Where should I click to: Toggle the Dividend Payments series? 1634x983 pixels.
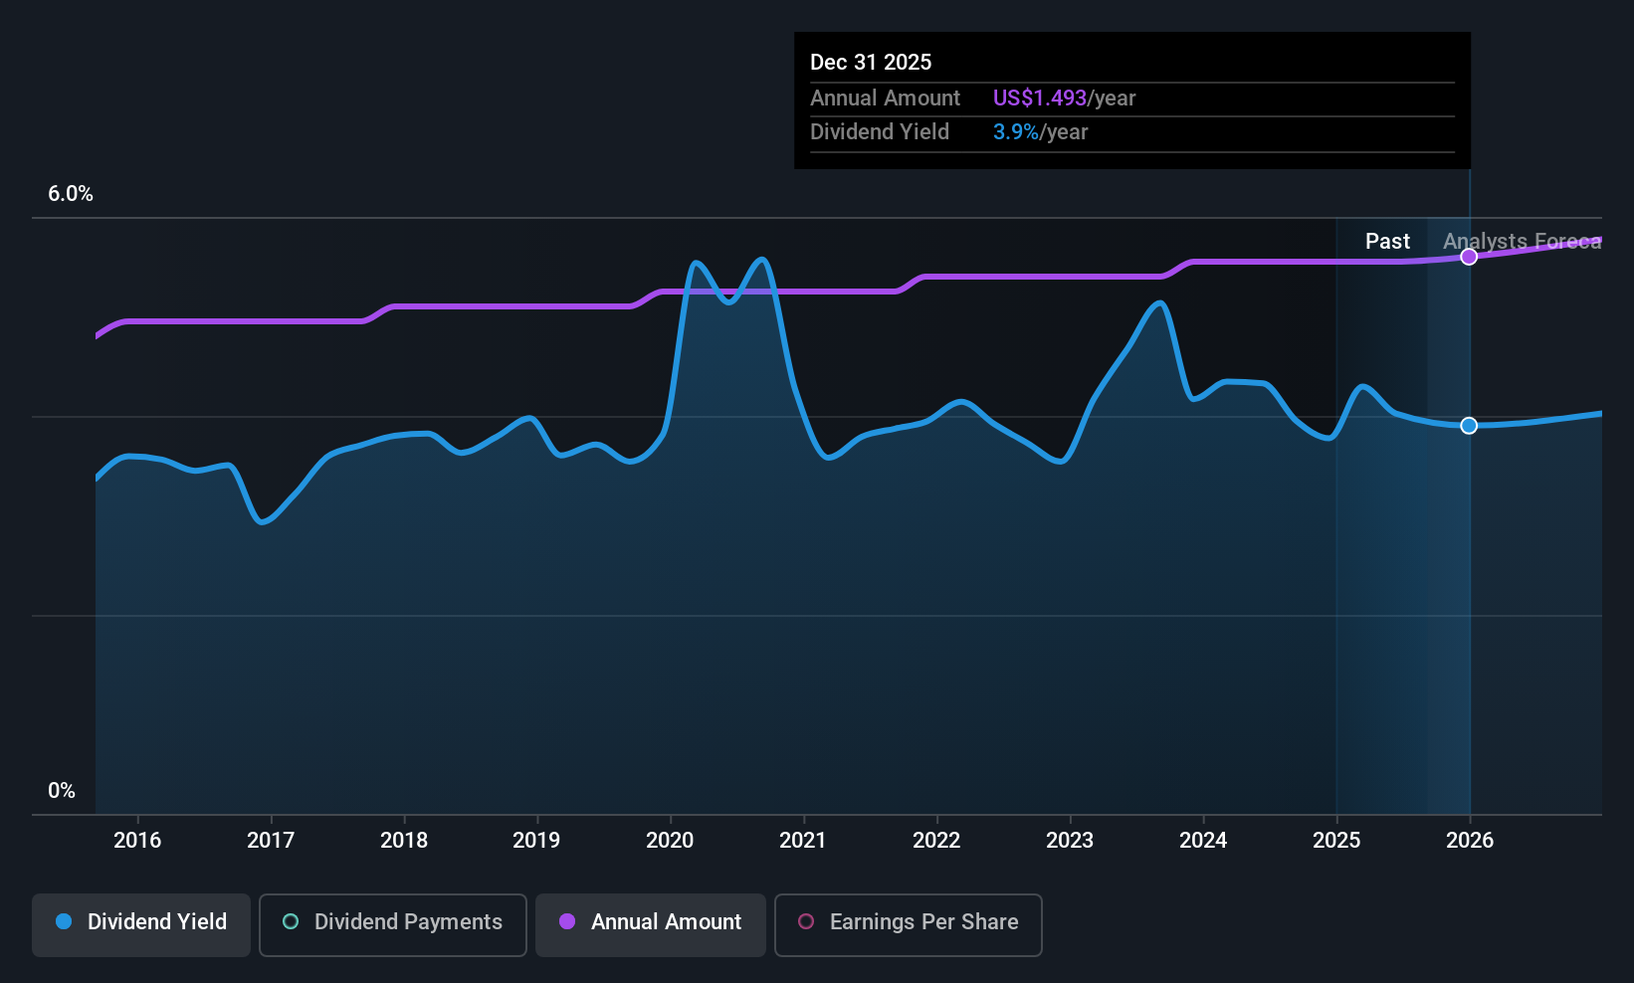tap(393, 924)
